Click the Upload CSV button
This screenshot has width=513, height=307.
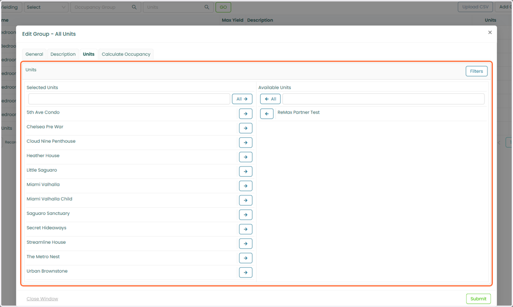point(475,7)
